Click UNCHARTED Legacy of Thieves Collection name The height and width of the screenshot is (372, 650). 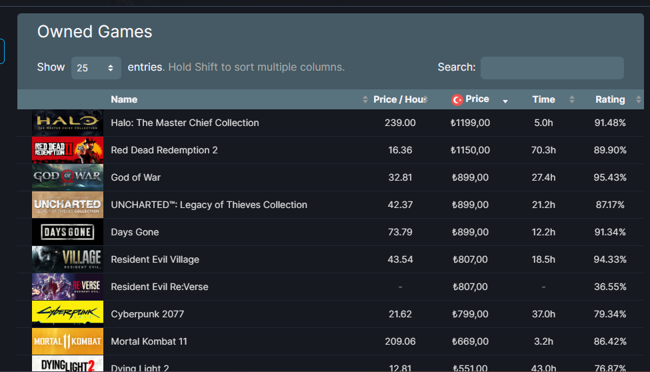click(209, 205)
